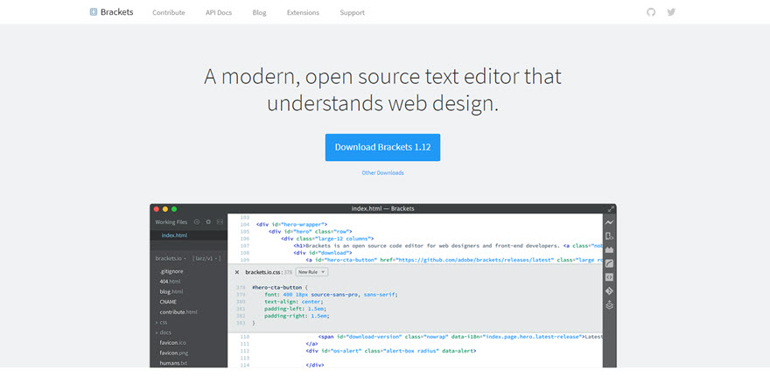770x385 pixels.
Task: Click the Brackets logo in the navbar
Action: tap(111, 12)
